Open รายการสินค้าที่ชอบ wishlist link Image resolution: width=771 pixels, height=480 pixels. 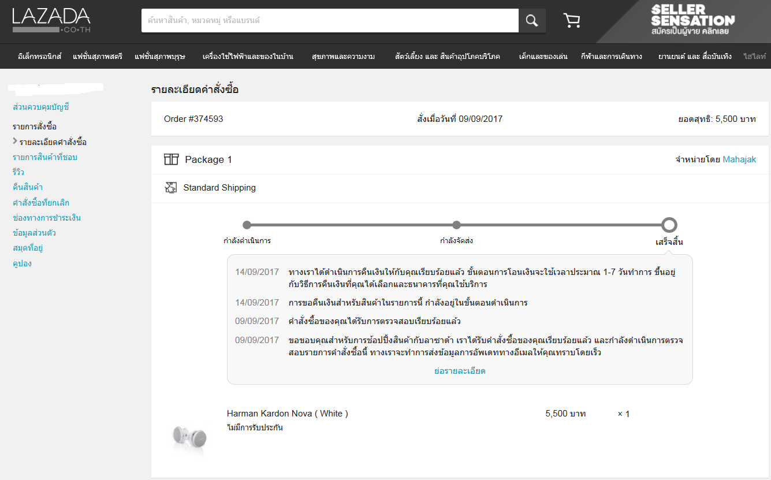pos(45,157)
